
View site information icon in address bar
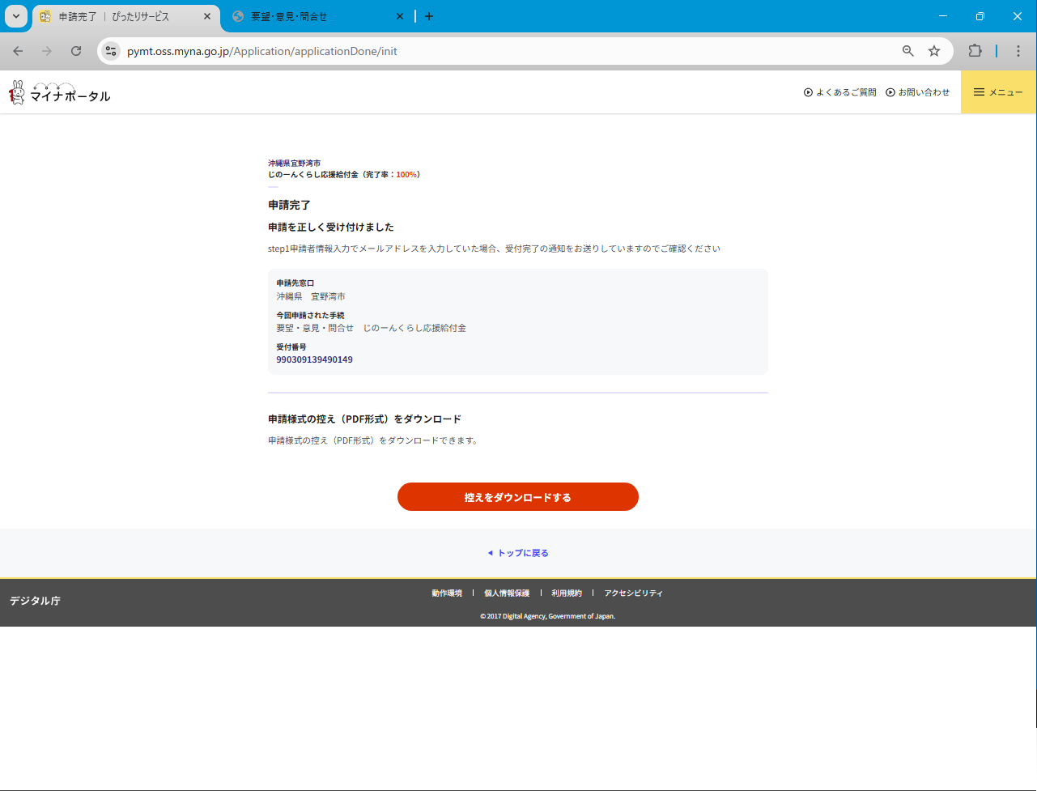point(111,51)
